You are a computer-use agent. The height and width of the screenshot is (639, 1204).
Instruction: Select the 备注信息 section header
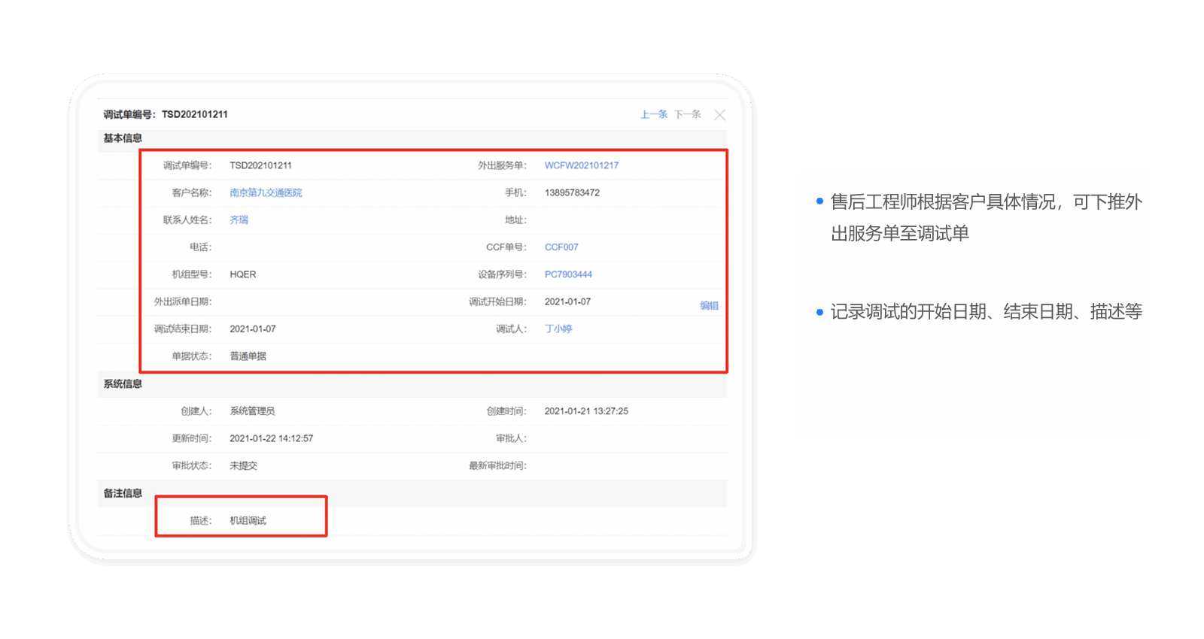point(123,493)
